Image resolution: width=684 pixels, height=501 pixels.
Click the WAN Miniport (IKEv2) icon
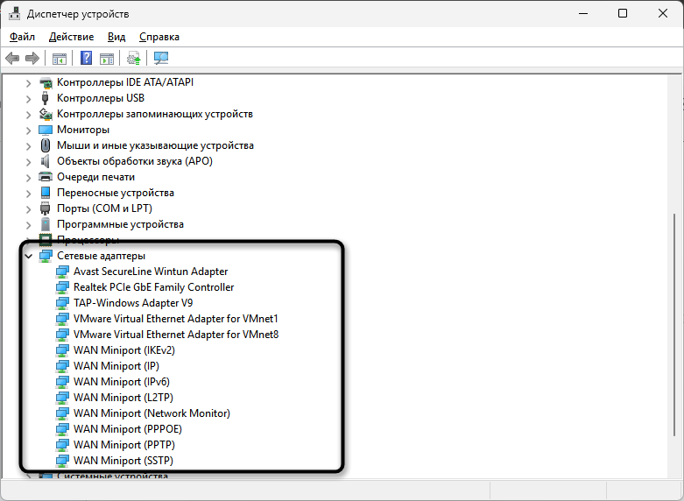coord(62,350)
